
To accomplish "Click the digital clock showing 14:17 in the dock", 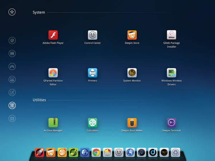I will pyautogui.click(x=164, y=152).
